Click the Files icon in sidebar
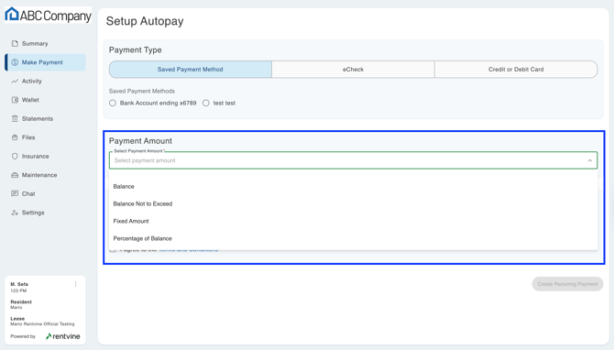Screen dimensions: 614x350 coord(15,137)
